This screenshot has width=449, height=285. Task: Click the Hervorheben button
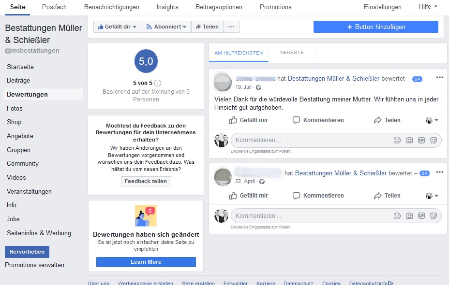click(x=27, y=252)
